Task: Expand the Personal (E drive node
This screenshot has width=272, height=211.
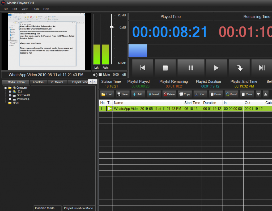Action: [x=10, y=99]
